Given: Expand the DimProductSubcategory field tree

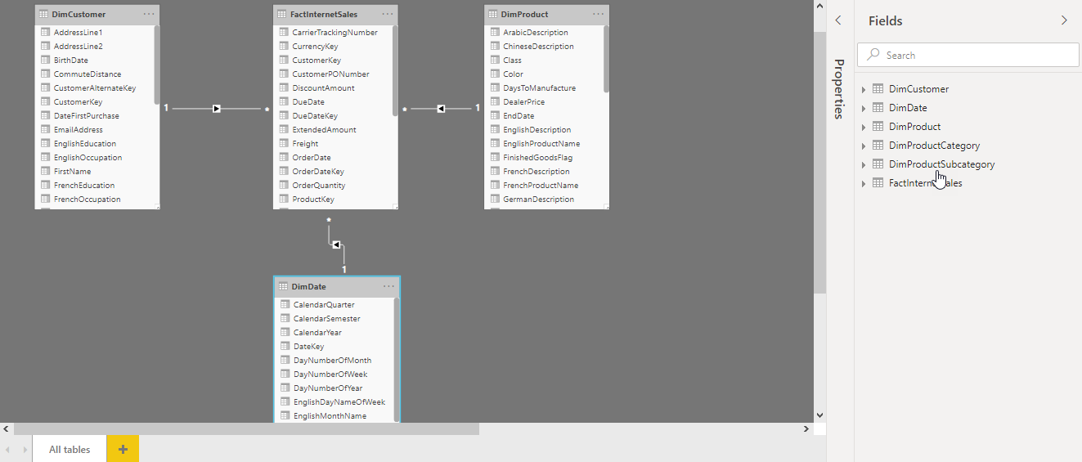Looking at the screenshot, I should pyautogui.click(x=864, y=164).
